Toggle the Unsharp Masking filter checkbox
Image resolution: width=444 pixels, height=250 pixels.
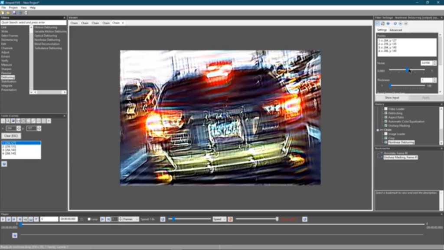pyautogui.click(x=385, y=126)
